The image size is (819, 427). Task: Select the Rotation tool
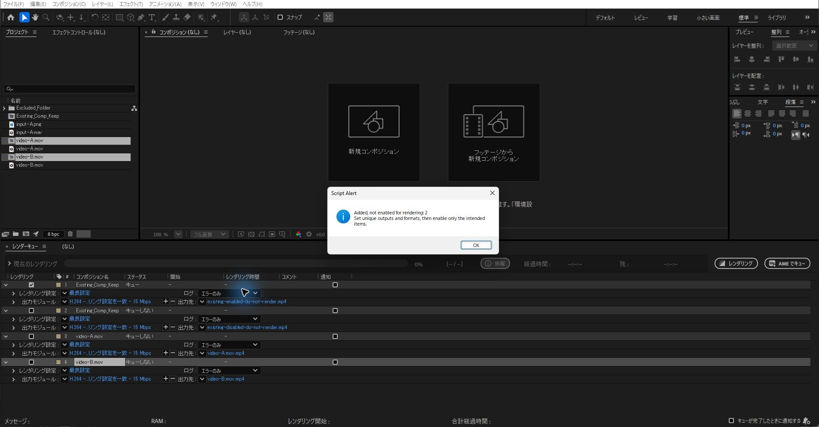95,18
